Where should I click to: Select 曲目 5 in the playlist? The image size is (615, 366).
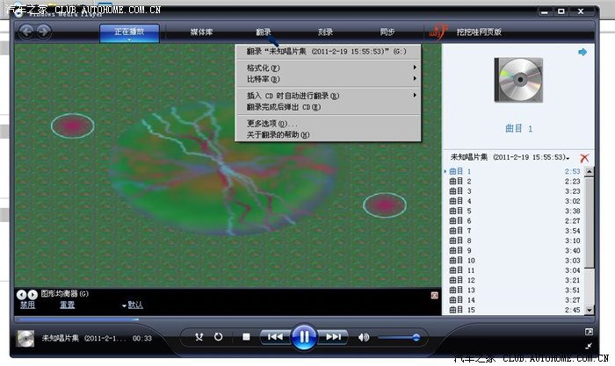click(461, 211)
